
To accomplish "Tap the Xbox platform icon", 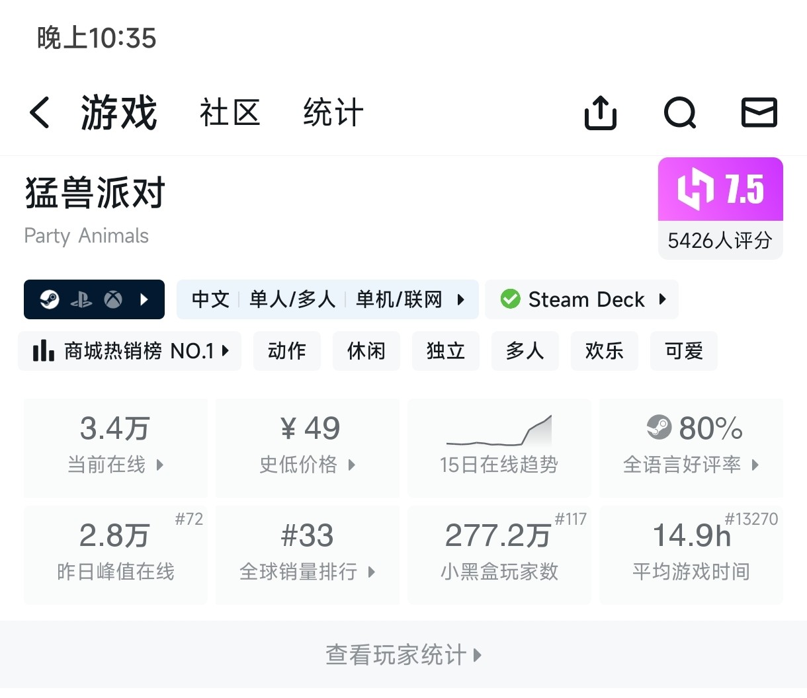I will (x=113, y=300).
